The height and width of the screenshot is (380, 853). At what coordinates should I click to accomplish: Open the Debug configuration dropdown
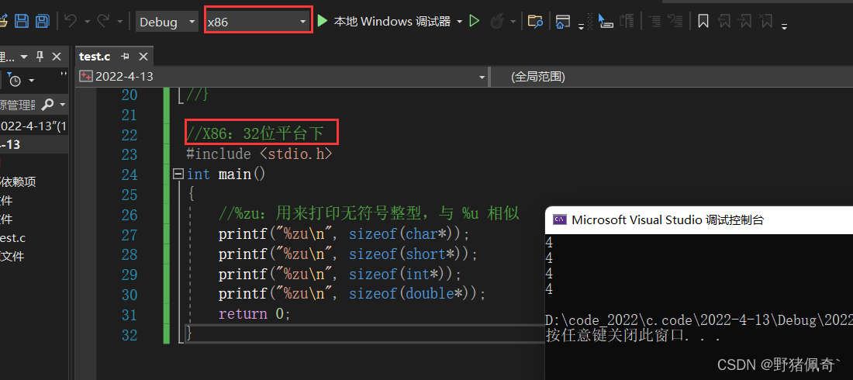click(167, 22)
